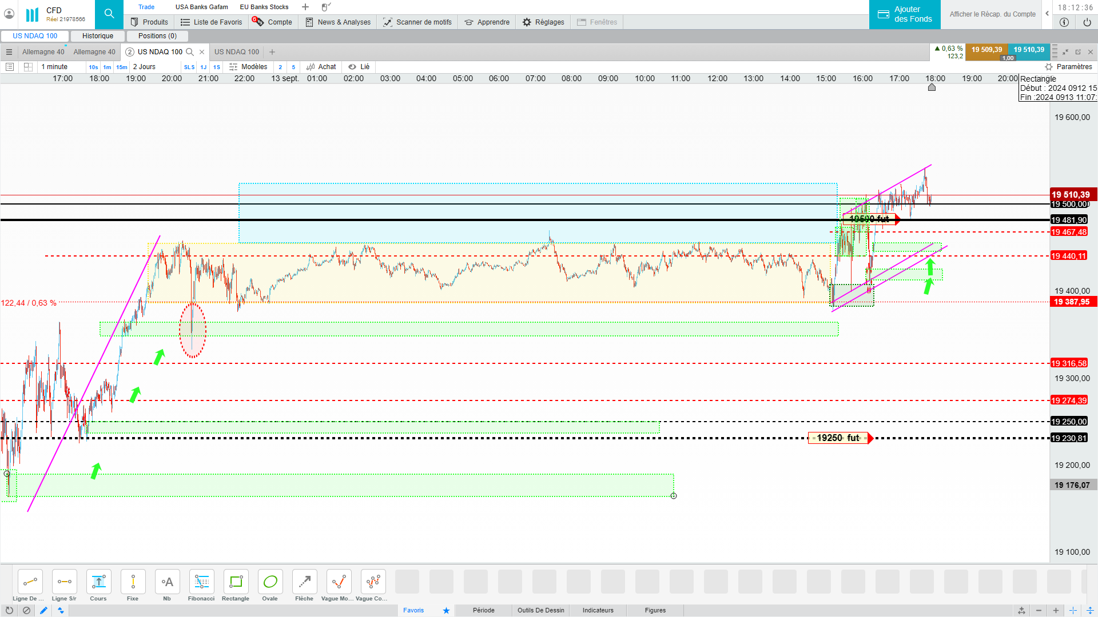Switch to the Historique tab
This screenshot has width=1098, height=617.
tap(98, 36)
